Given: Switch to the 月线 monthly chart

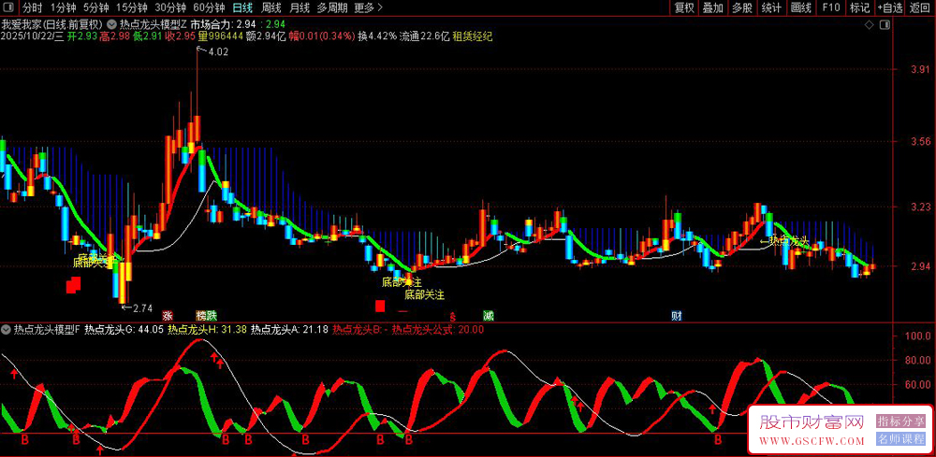Looking at the screenshot, I should click(x=300, y=7).
